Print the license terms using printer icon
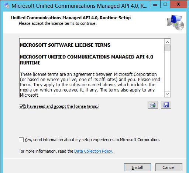The width and height of the screenshot is (189, 173). tap(153, 105)
